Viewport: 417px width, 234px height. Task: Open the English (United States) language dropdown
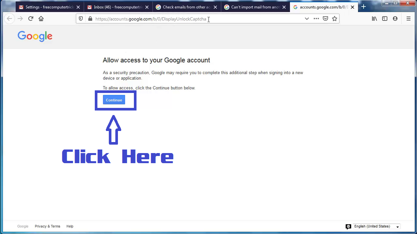[377, 227]
